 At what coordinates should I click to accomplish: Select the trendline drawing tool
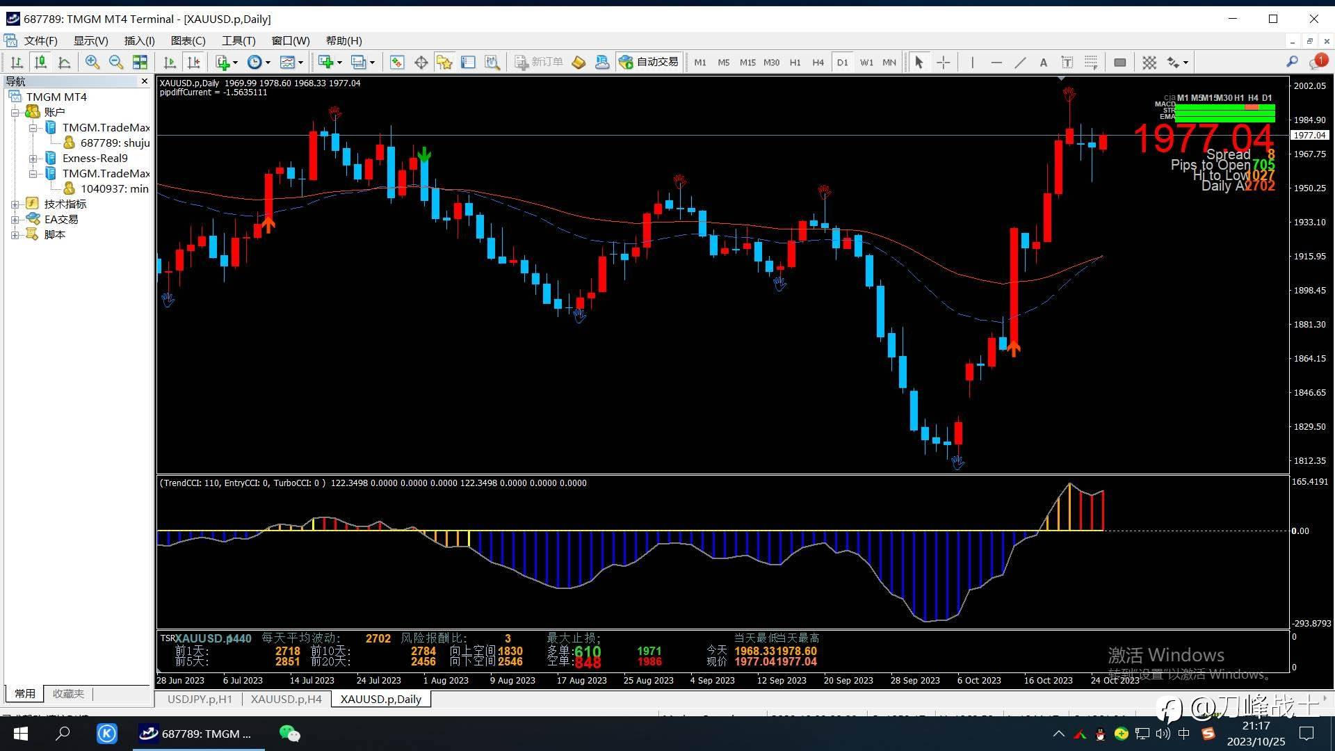point(1019,63)
